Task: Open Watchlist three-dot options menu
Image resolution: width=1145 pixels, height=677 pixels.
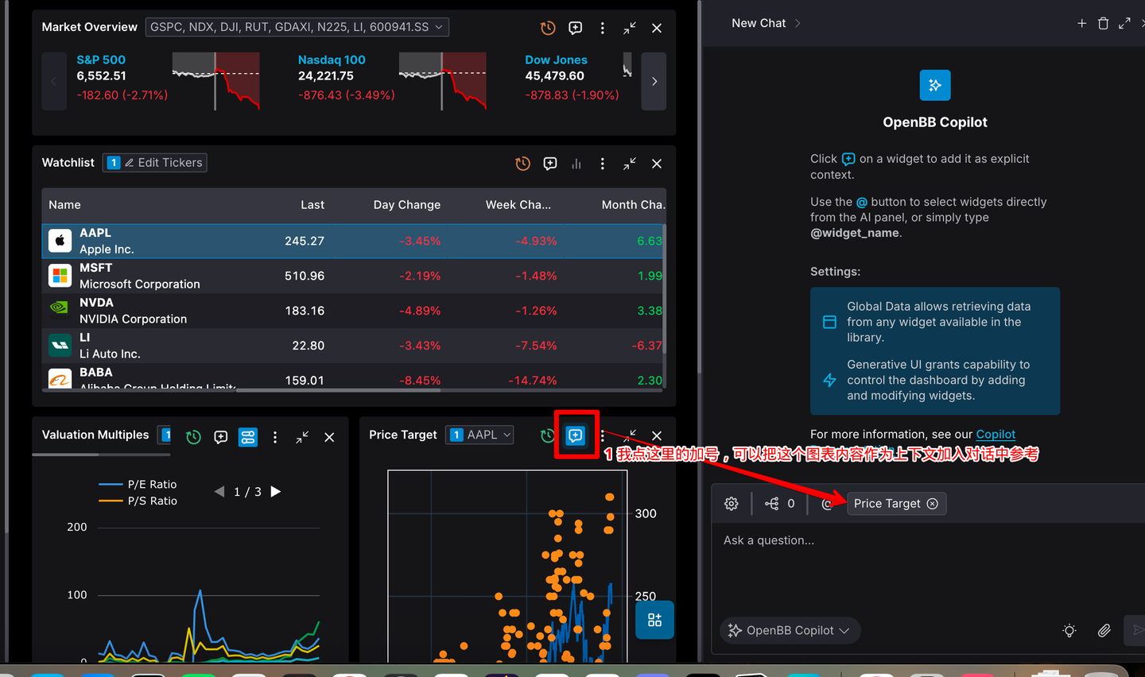Action: point(603,164)
